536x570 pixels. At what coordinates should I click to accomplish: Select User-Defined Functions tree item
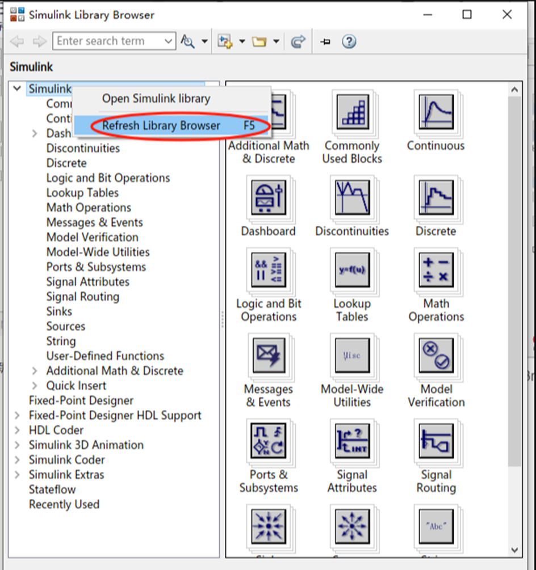pos(105,356)
